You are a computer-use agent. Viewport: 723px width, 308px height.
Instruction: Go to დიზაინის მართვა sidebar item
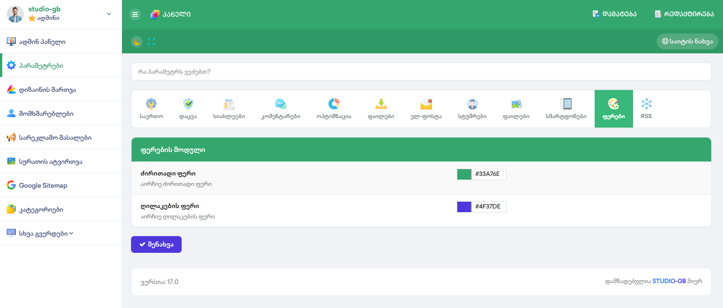tap(47, 90)
